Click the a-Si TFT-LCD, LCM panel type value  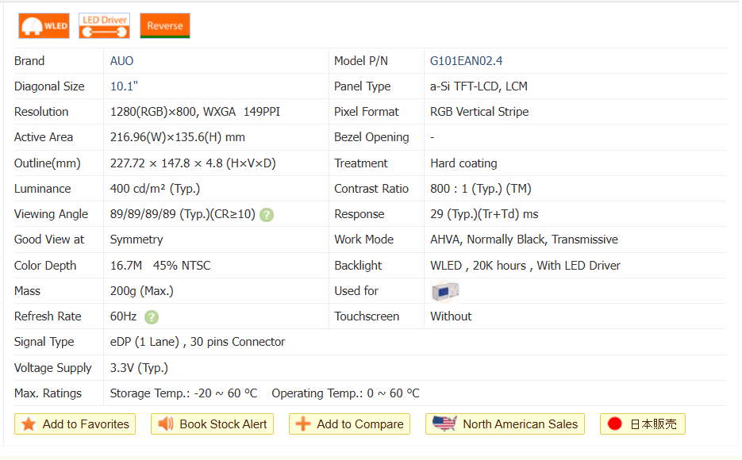[x=479, y=86]
